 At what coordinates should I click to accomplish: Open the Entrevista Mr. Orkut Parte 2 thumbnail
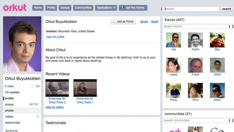57,88
